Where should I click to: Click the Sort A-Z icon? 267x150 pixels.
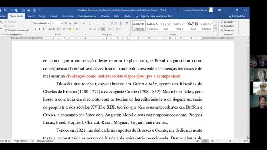[121, 23]
